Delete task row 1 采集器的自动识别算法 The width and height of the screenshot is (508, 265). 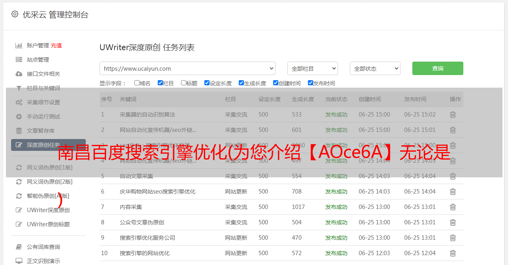coord(453,115)
